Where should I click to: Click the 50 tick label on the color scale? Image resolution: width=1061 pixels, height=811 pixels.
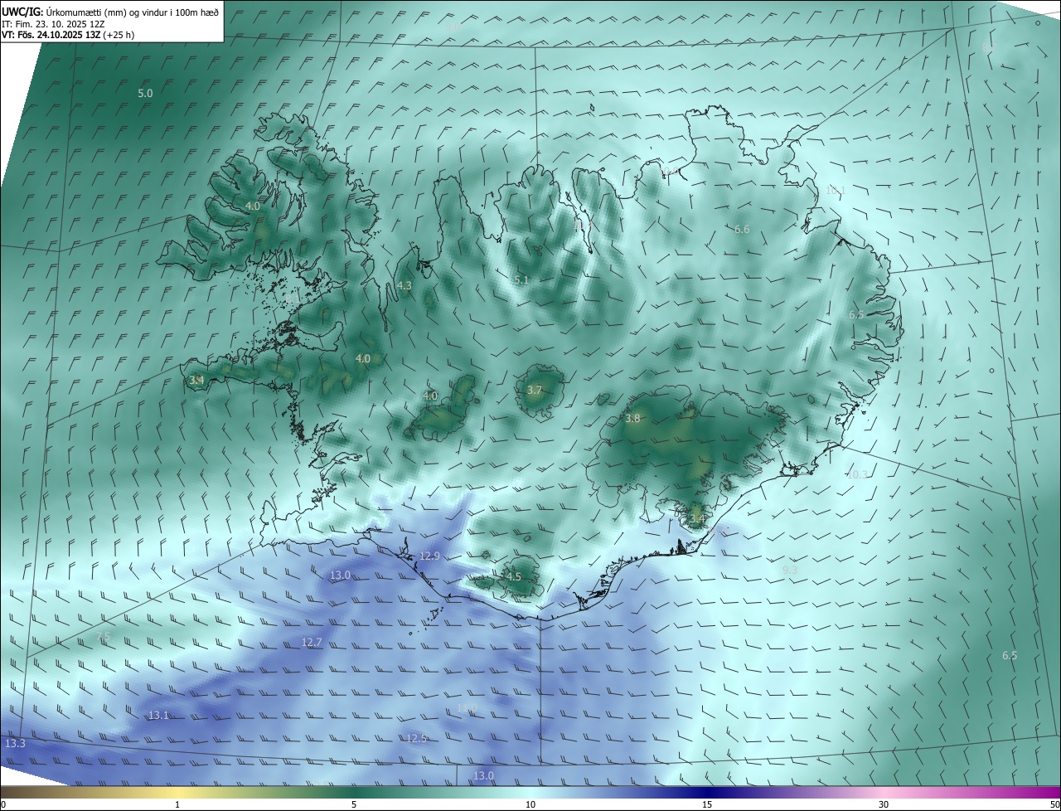(1054, 804)
